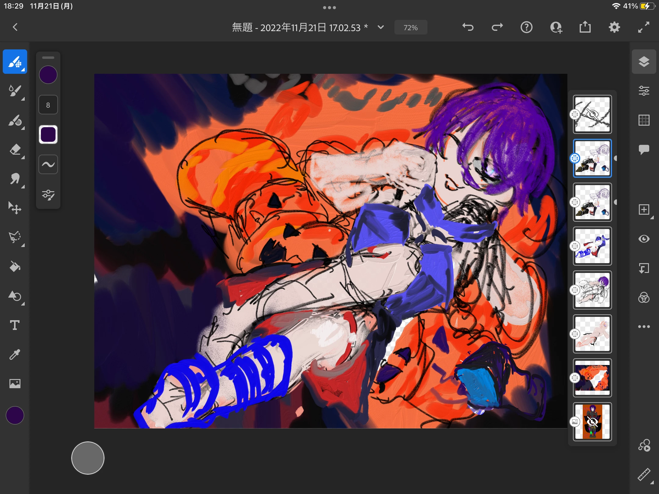This screenshot has height=494, width=659.
Task: Click the 72% zoom level button
Action: pos(411,28)
